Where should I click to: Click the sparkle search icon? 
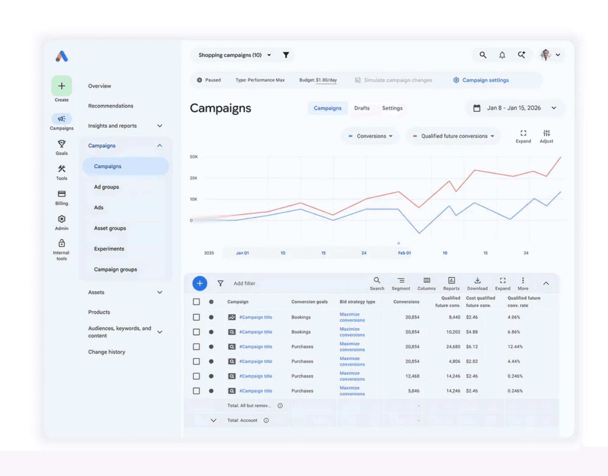click(x=521, y=55)
